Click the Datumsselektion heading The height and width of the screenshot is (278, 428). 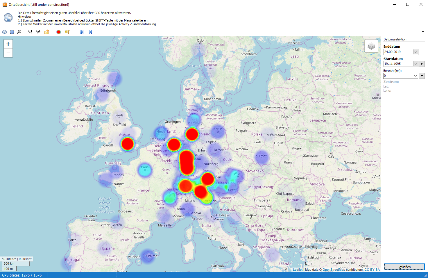point(395,39)
